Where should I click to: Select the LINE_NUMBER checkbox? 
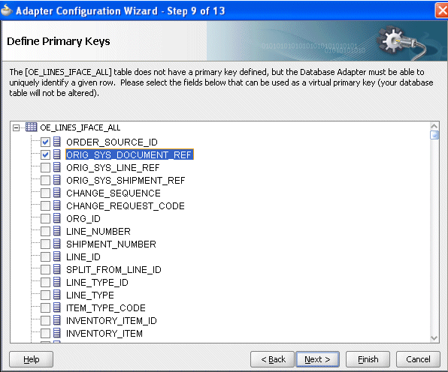coord(45,231)
